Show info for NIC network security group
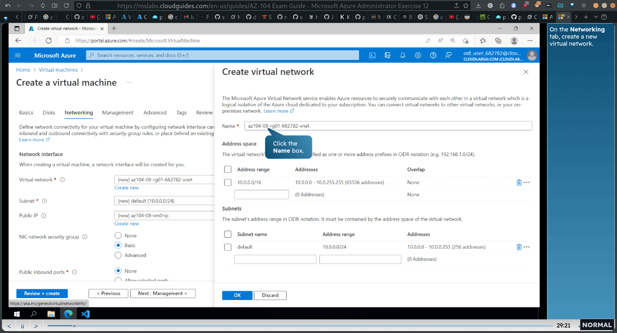617x333 pixels. [x=85, y=237]
